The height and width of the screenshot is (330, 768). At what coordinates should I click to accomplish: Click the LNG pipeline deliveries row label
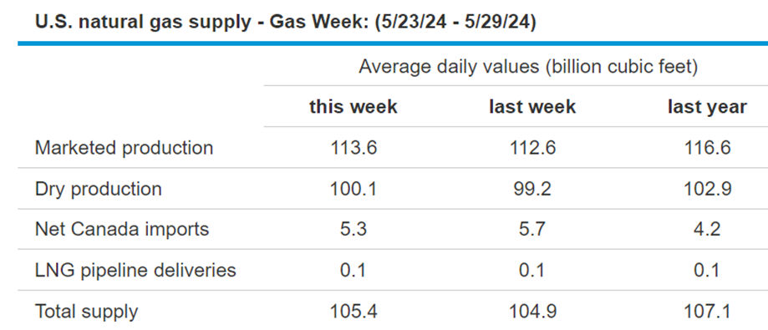(x=135, y=271)
